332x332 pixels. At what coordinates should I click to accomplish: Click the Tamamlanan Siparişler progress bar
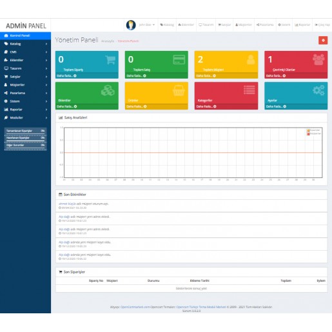coord(25,134)
